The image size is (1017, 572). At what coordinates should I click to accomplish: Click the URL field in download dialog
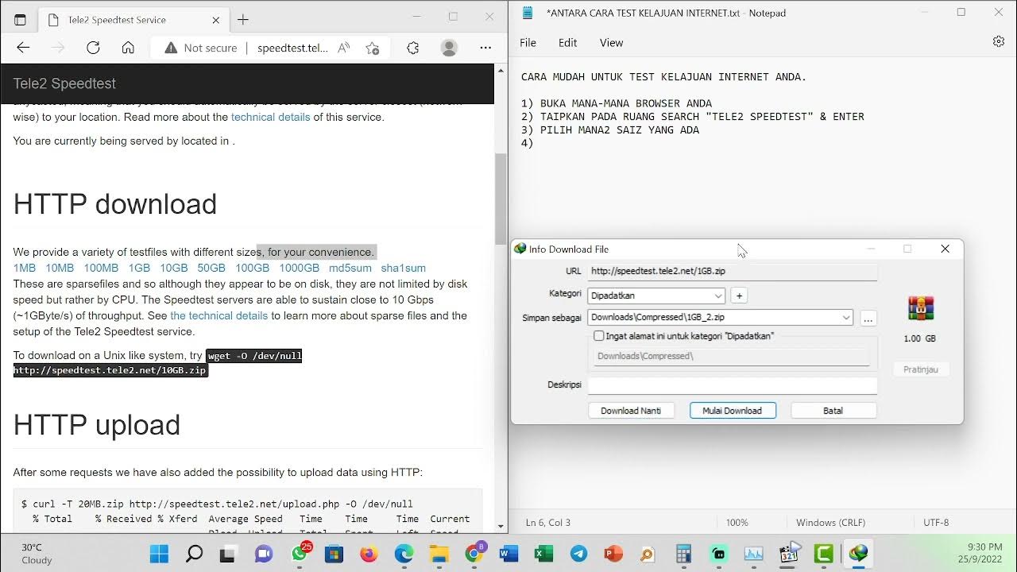coord(733,272)
